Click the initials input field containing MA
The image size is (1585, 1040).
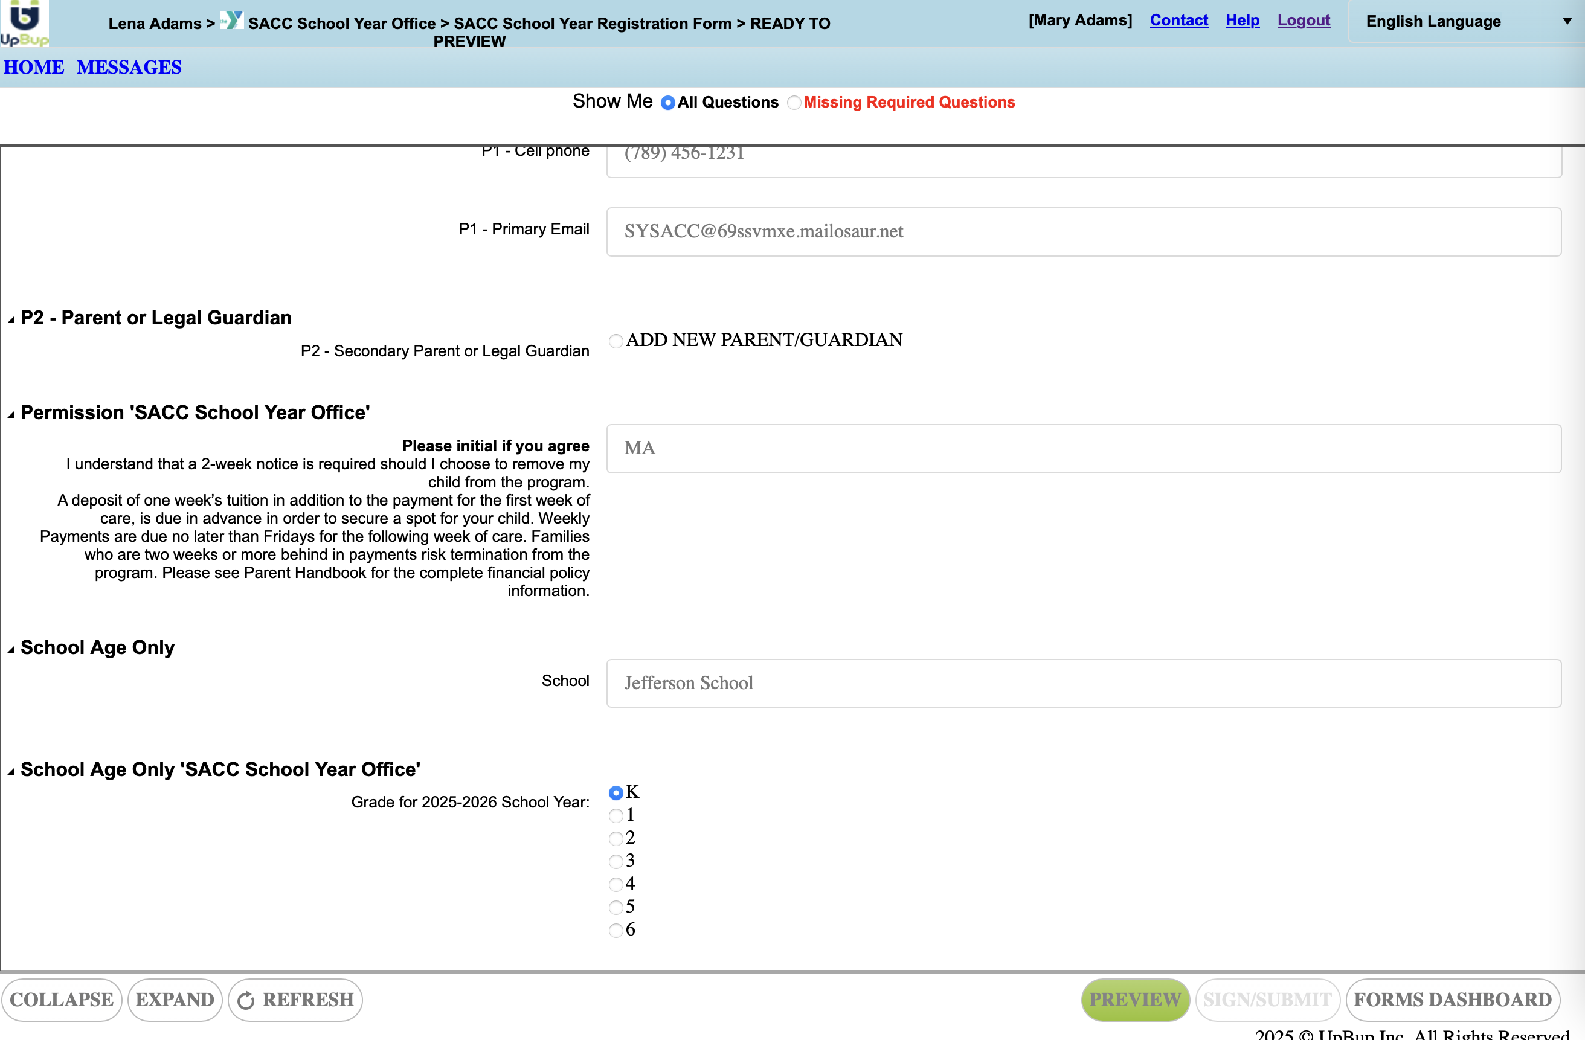[x=1083, y=448]
